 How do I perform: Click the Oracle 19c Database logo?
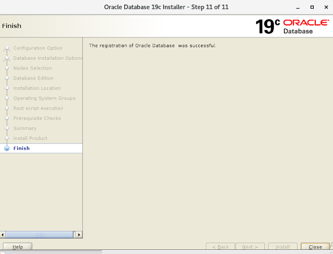coord(292,26)
